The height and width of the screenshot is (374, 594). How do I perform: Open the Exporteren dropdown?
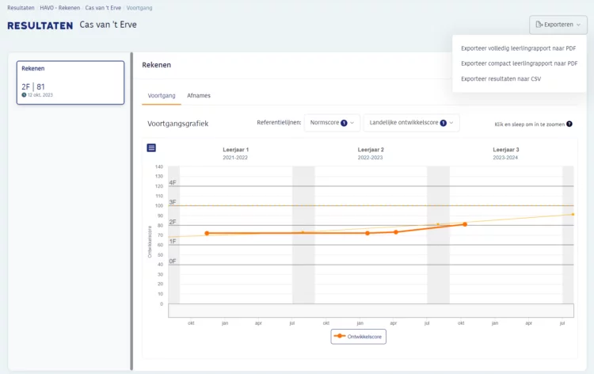(x=558, y=25)
